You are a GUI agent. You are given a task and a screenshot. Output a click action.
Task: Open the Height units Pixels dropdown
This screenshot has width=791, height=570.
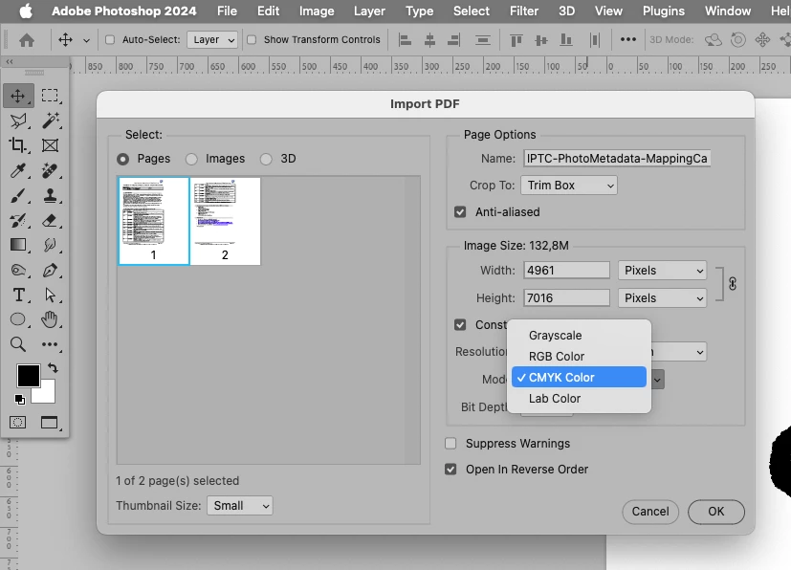pyautogui.click(x=663, y=298)
